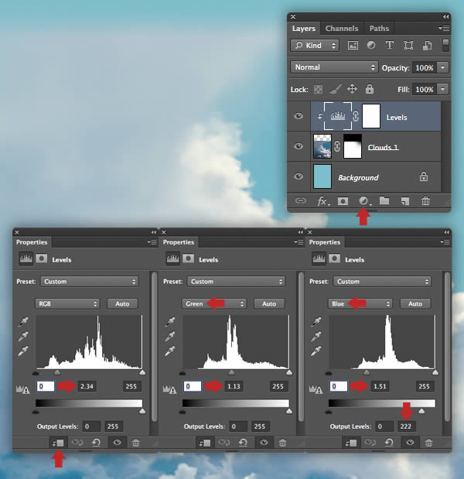Image resolution: width=464 pixels, height=479 pixels.
Task: Click the type layer filter icon
Action: tap(390, 46)
